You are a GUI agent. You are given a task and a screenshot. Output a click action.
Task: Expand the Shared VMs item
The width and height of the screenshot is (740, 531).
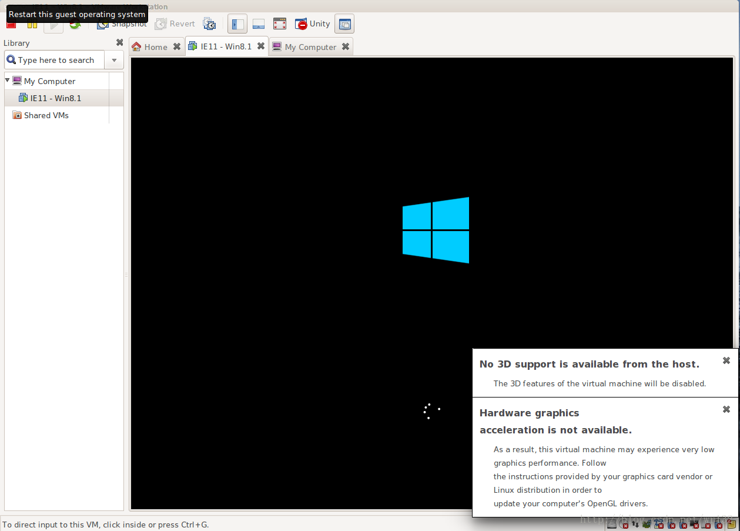(46, 115)
